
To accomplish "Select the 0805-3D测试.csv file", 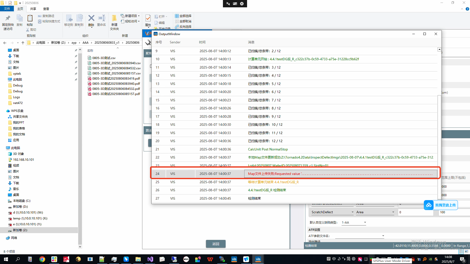I will [x=104, y=58].
